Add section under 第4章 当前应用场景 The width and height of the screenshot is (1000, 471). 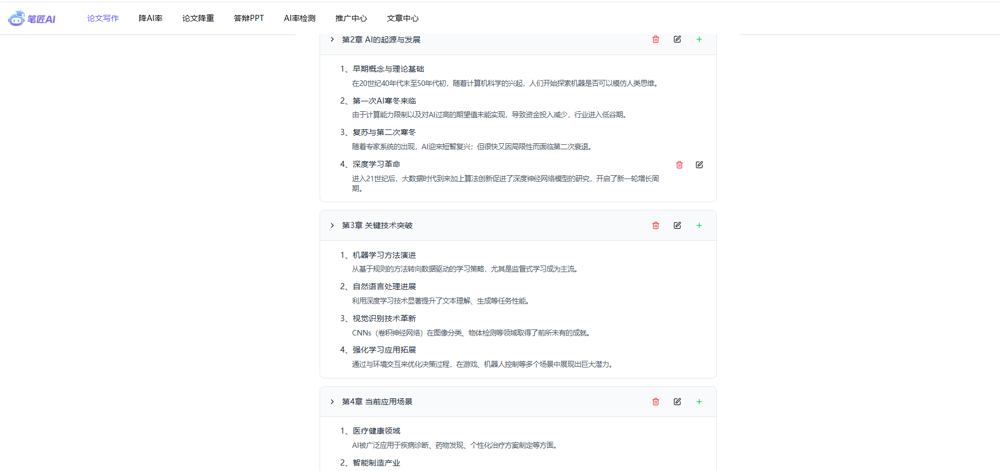pos(699,402)
